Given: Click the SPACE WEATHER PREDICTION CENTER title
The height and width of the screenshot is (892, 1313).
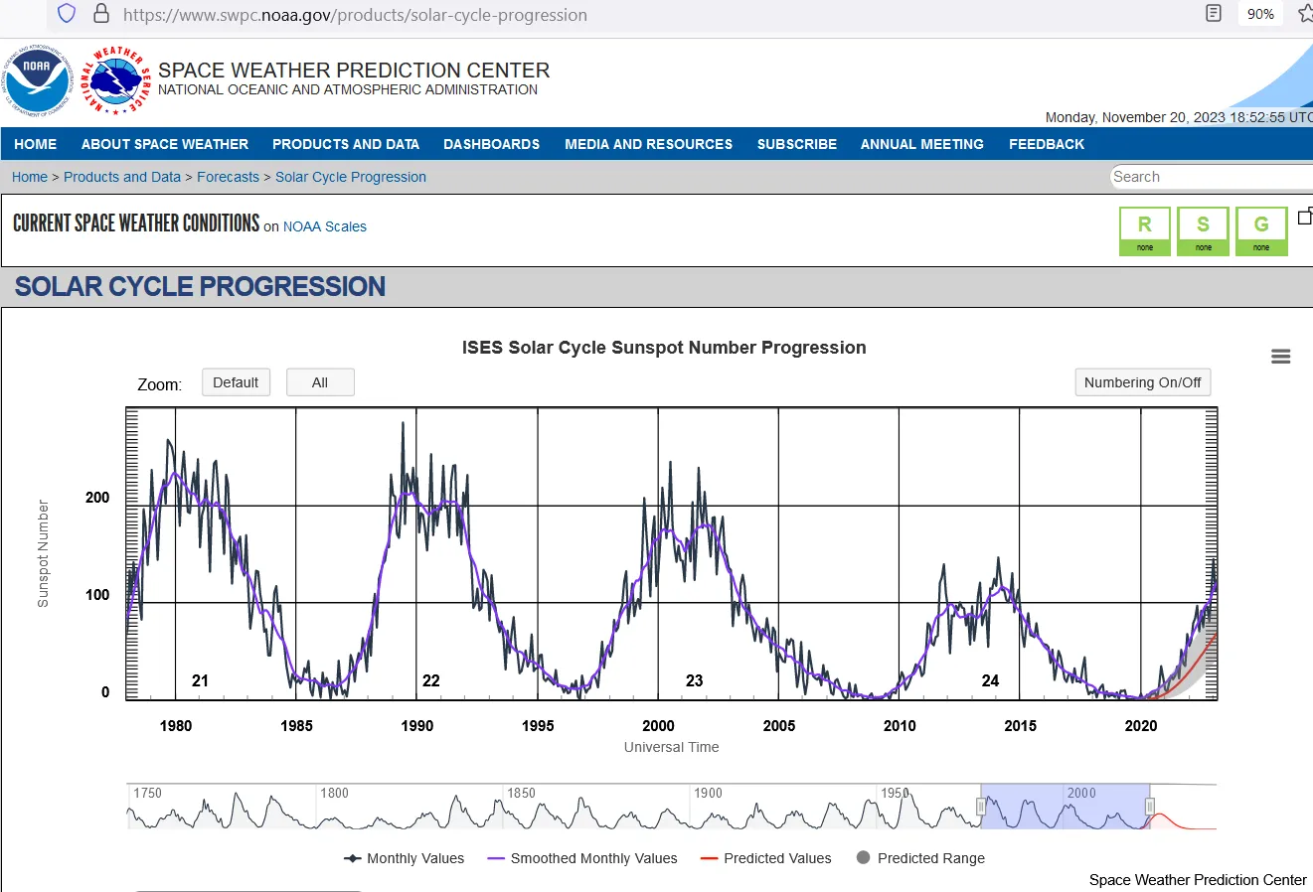Looking at the screenshot, I should (354, 71).
